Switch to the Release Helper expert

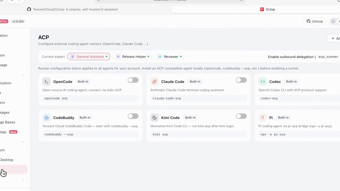[x=133, y=57]
